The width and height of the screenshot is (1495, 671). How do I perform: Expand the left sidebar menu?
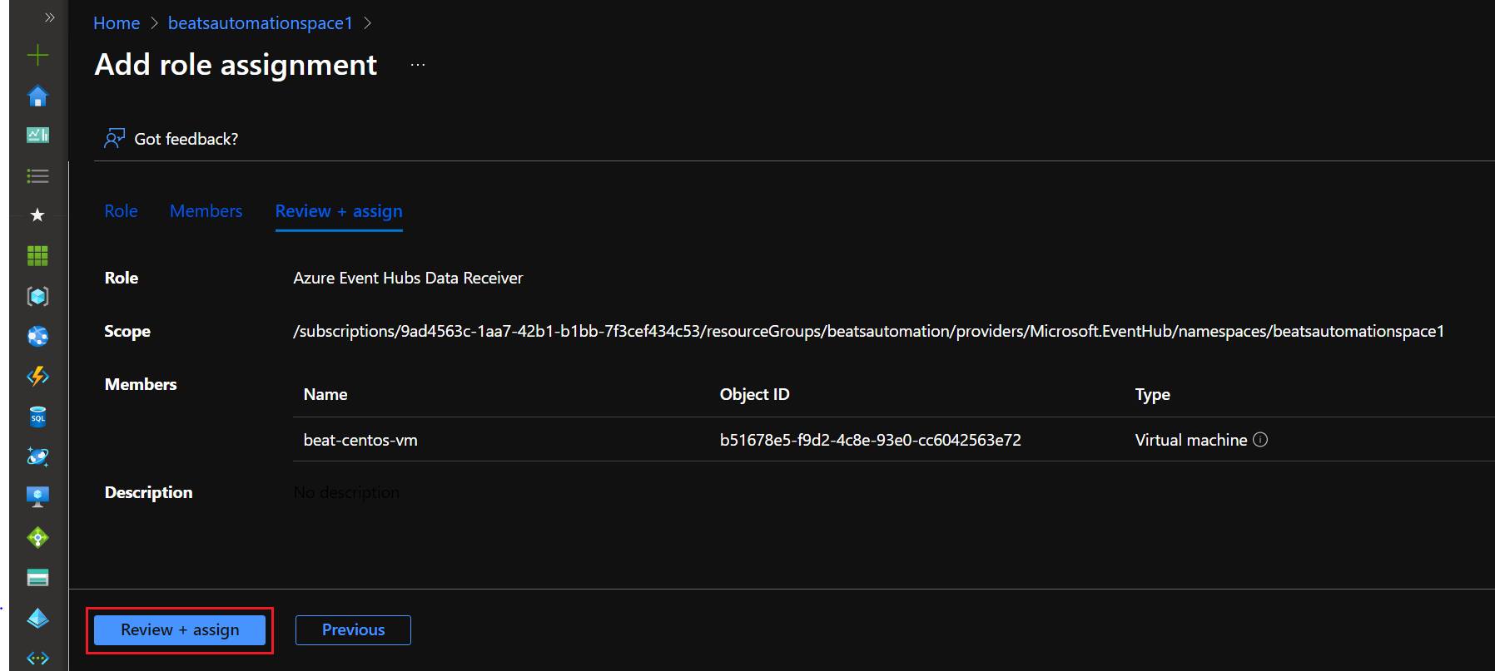(x=49, y=17)
